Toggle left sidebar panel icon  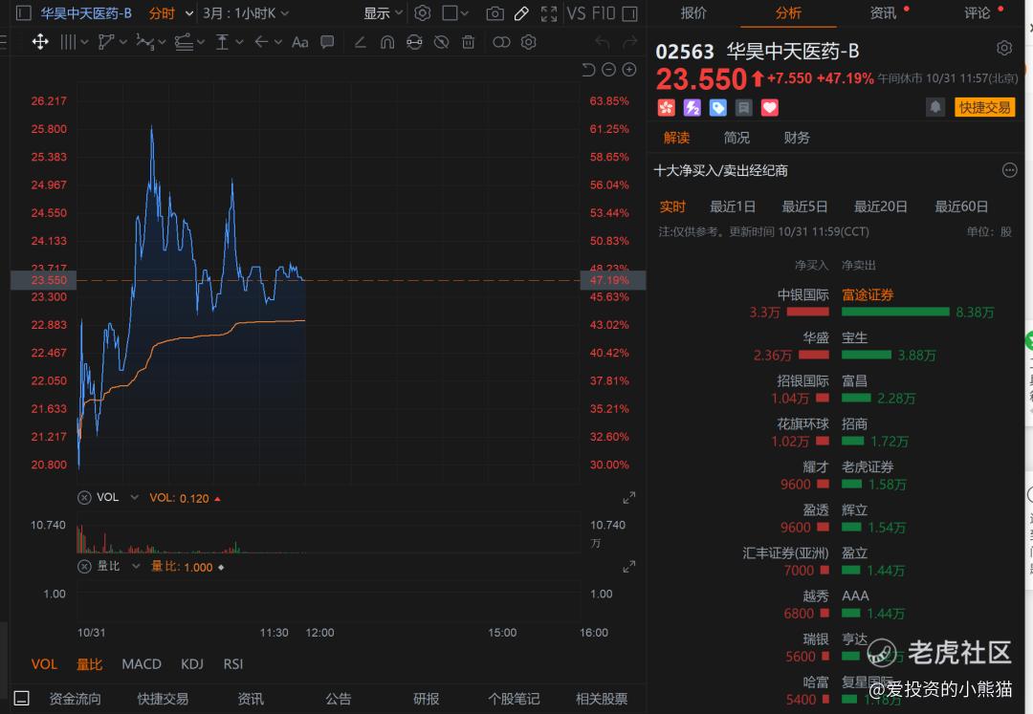tap(23, 13)
